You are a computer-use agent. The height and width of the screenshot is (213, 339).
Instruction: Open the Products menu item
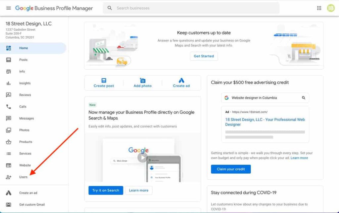(33, 142)
